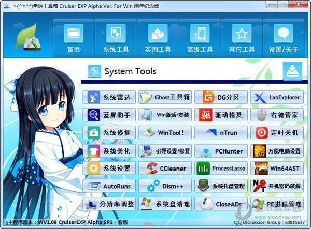Launch 系统雷达 tool

[x=109, y=97]
